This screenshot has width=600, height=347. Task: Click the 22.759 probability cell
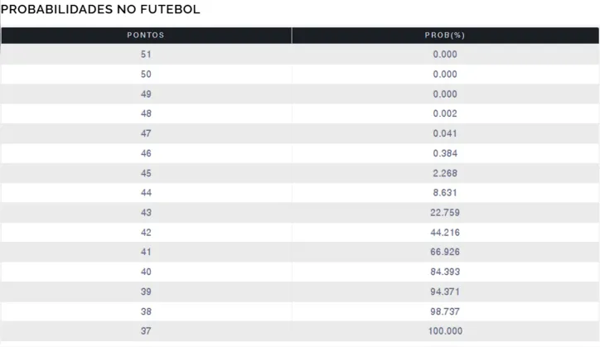click(x=444, y=213)
